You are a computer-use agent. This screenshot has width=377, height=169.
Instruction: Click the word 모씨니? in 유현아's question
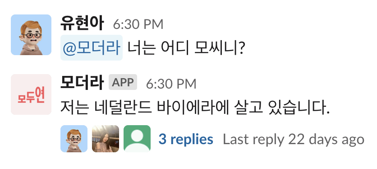tap(220, 48)
